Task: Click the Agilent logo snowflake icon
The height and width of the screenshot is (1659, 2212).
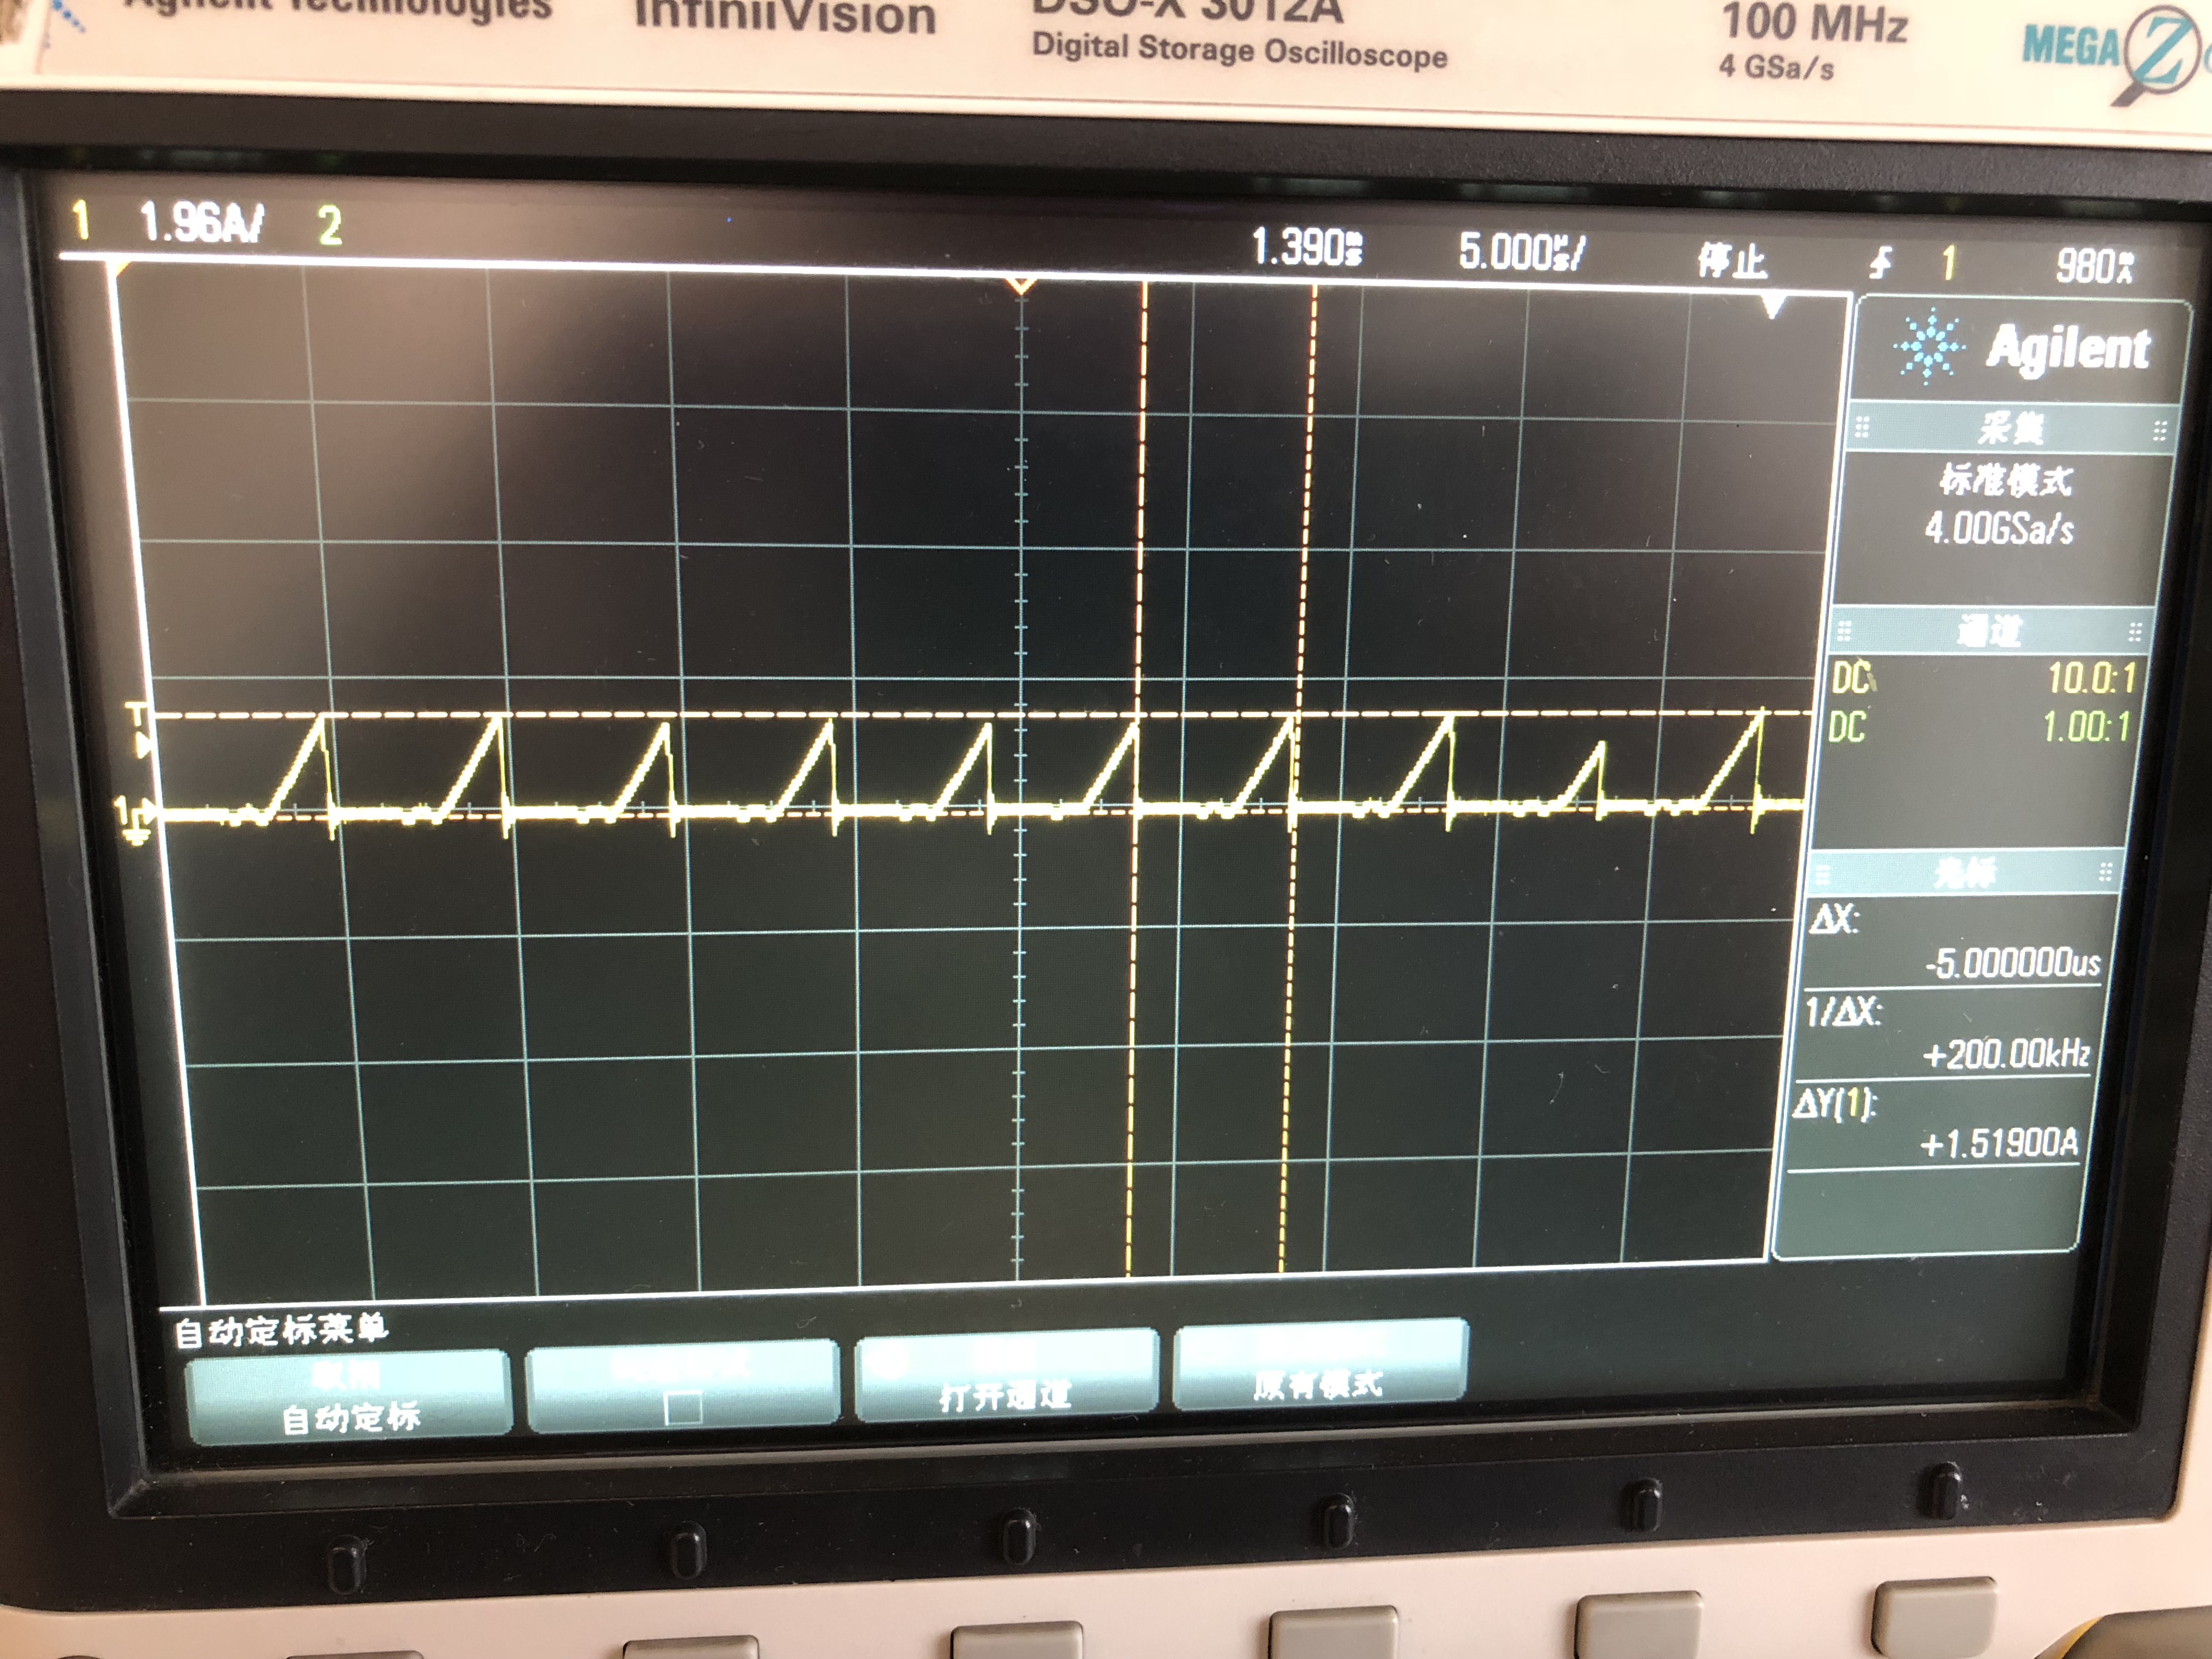Action: point(1930,348)
